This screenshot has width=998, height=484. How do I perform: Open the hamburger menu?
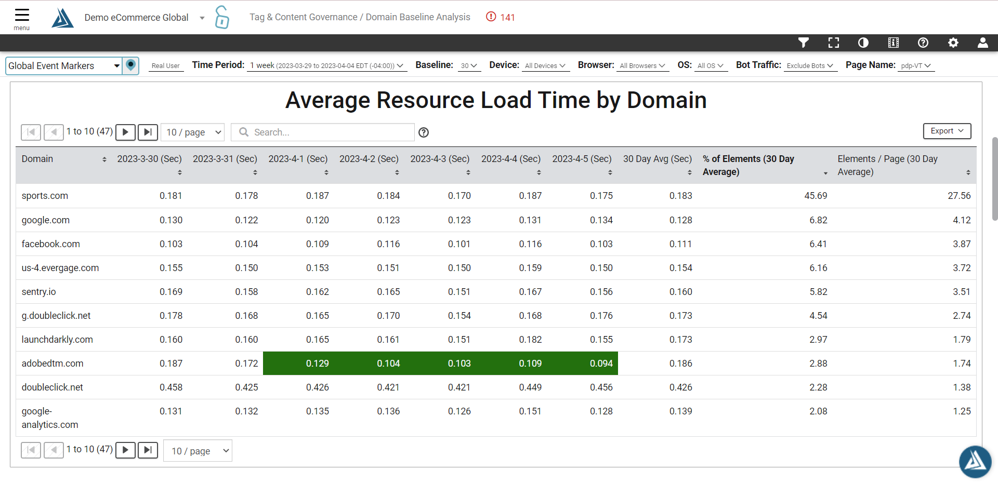point(22,18)
